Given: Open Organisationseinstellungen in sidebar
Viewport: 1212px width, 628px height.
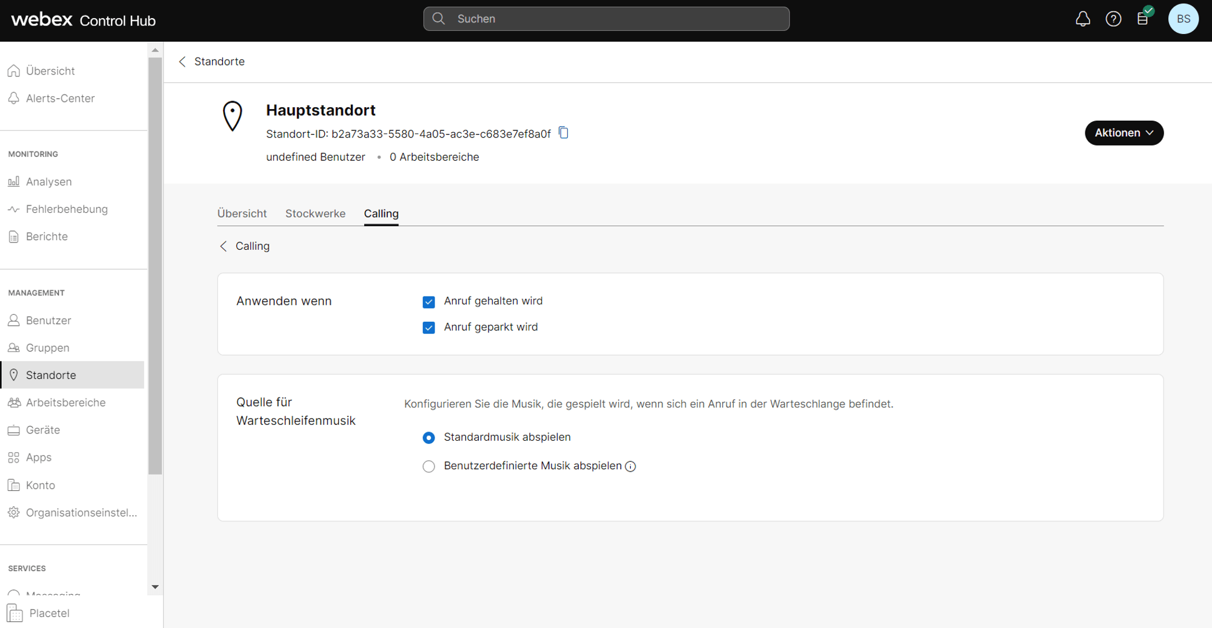Looking at the screenshot, I should pos(81,512).
